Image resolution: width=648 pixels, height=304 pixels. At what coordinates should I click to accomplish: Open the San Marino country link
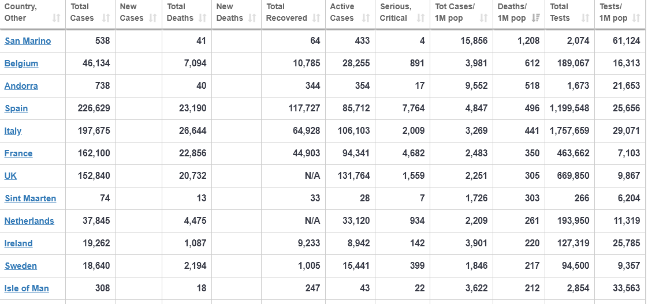28,41
